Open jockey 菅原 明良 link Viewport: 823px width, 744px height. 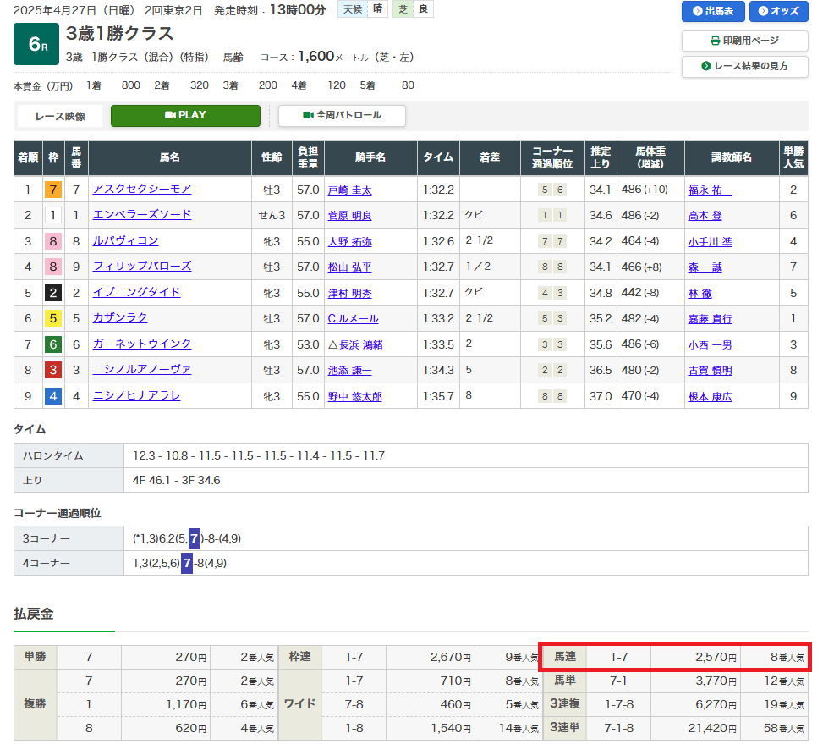[349, 216]
